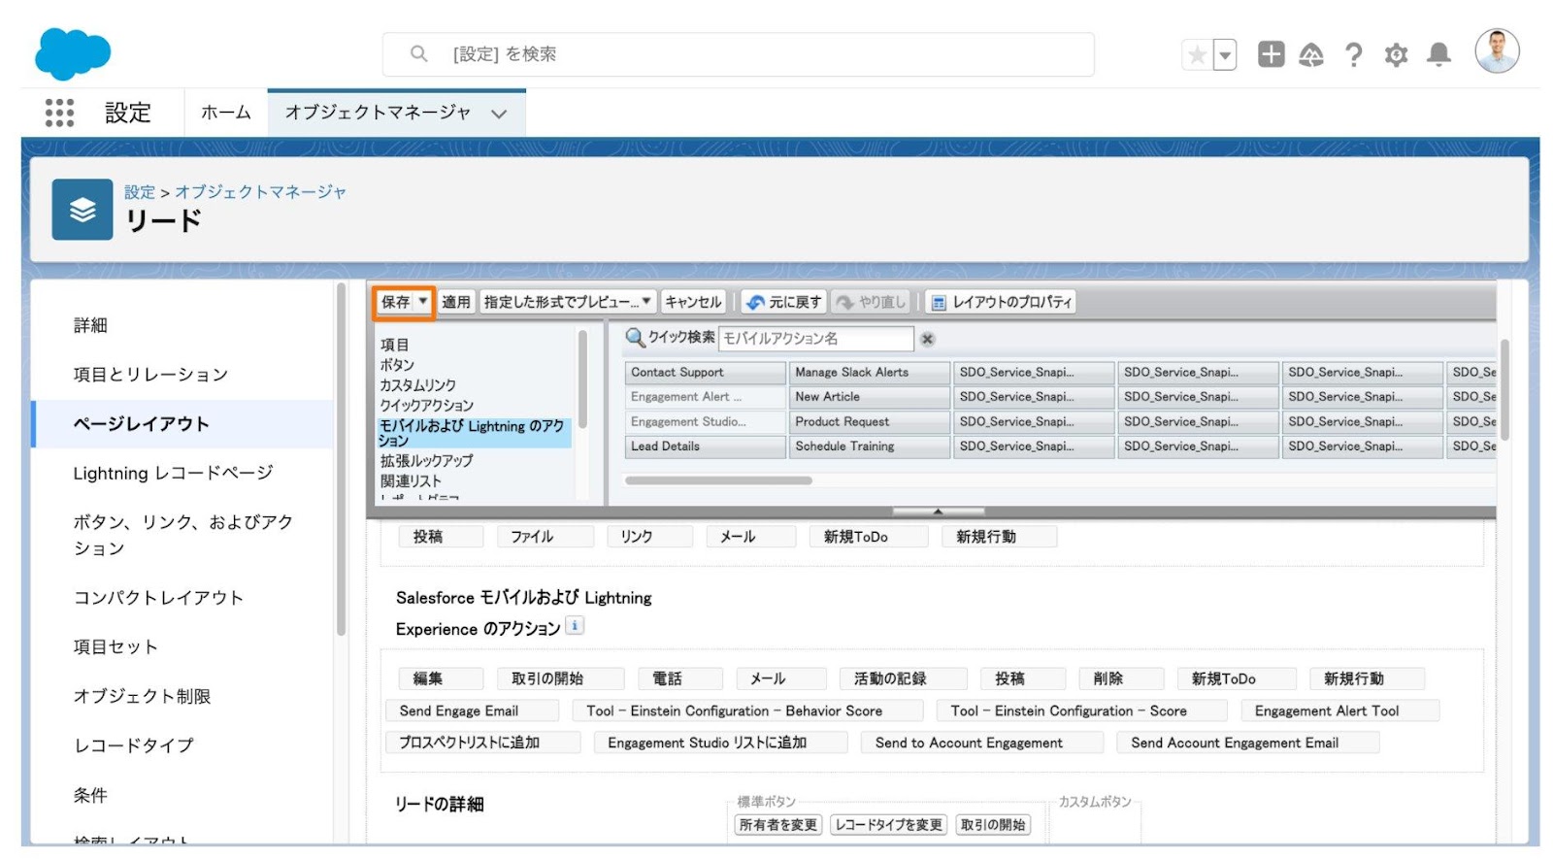Click the Trailhead guidance icon
Viewport: 1553px width, 859px height.
pyautogui.click(x=1311, y=55)
